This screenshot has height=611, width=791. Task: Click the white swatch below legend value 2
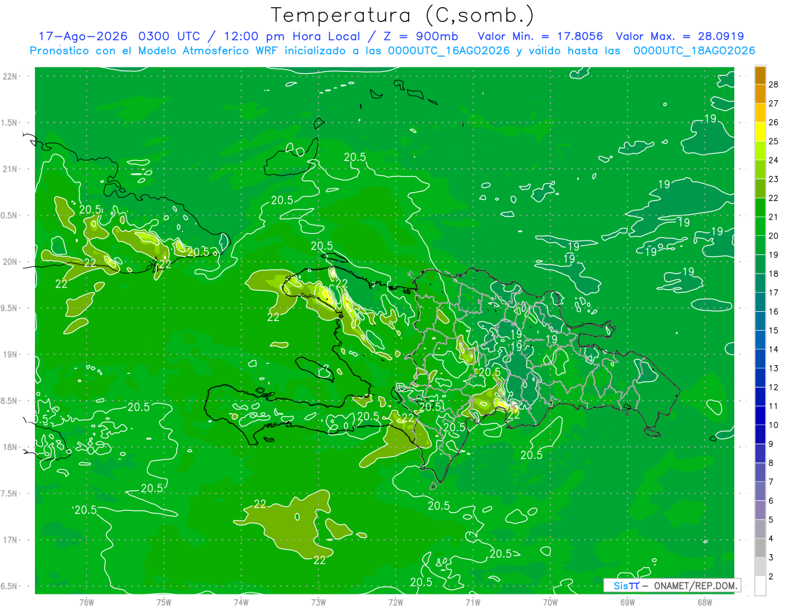click(760, 586)
